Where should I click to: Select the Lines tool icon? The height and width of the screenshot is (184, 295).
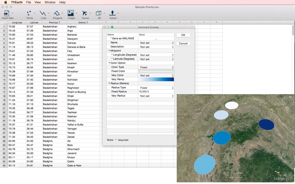(x=43, y=13)
